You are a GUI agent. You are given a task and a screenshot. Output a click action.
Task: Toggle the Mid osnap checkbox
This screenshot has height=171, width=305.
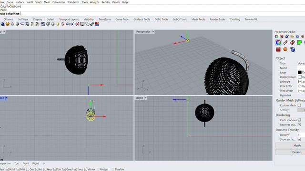[x=18, y=169]
